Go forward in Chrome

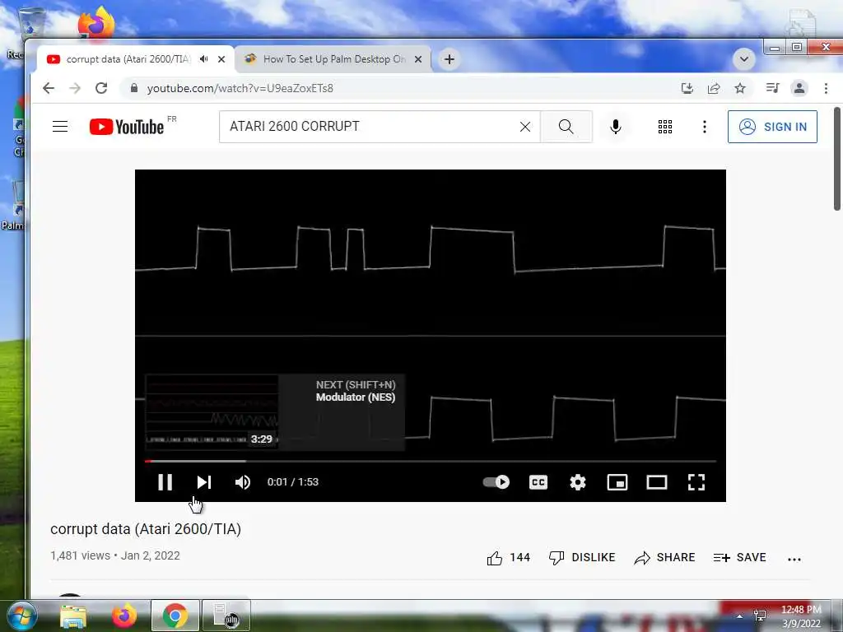[75, 88]
